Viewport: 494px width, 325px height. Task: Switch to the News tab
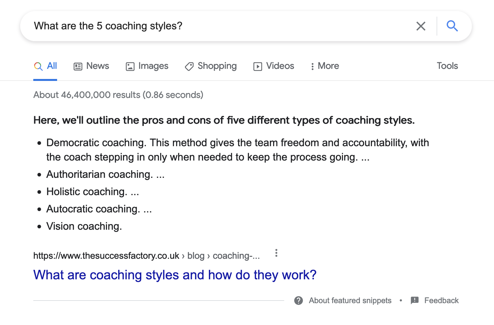98,66
